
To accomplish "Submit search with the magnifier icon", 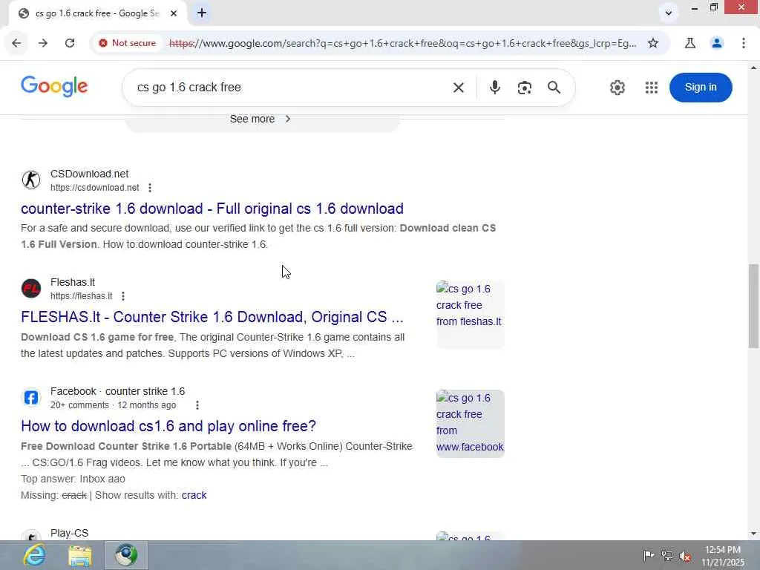I will point(554,88).
